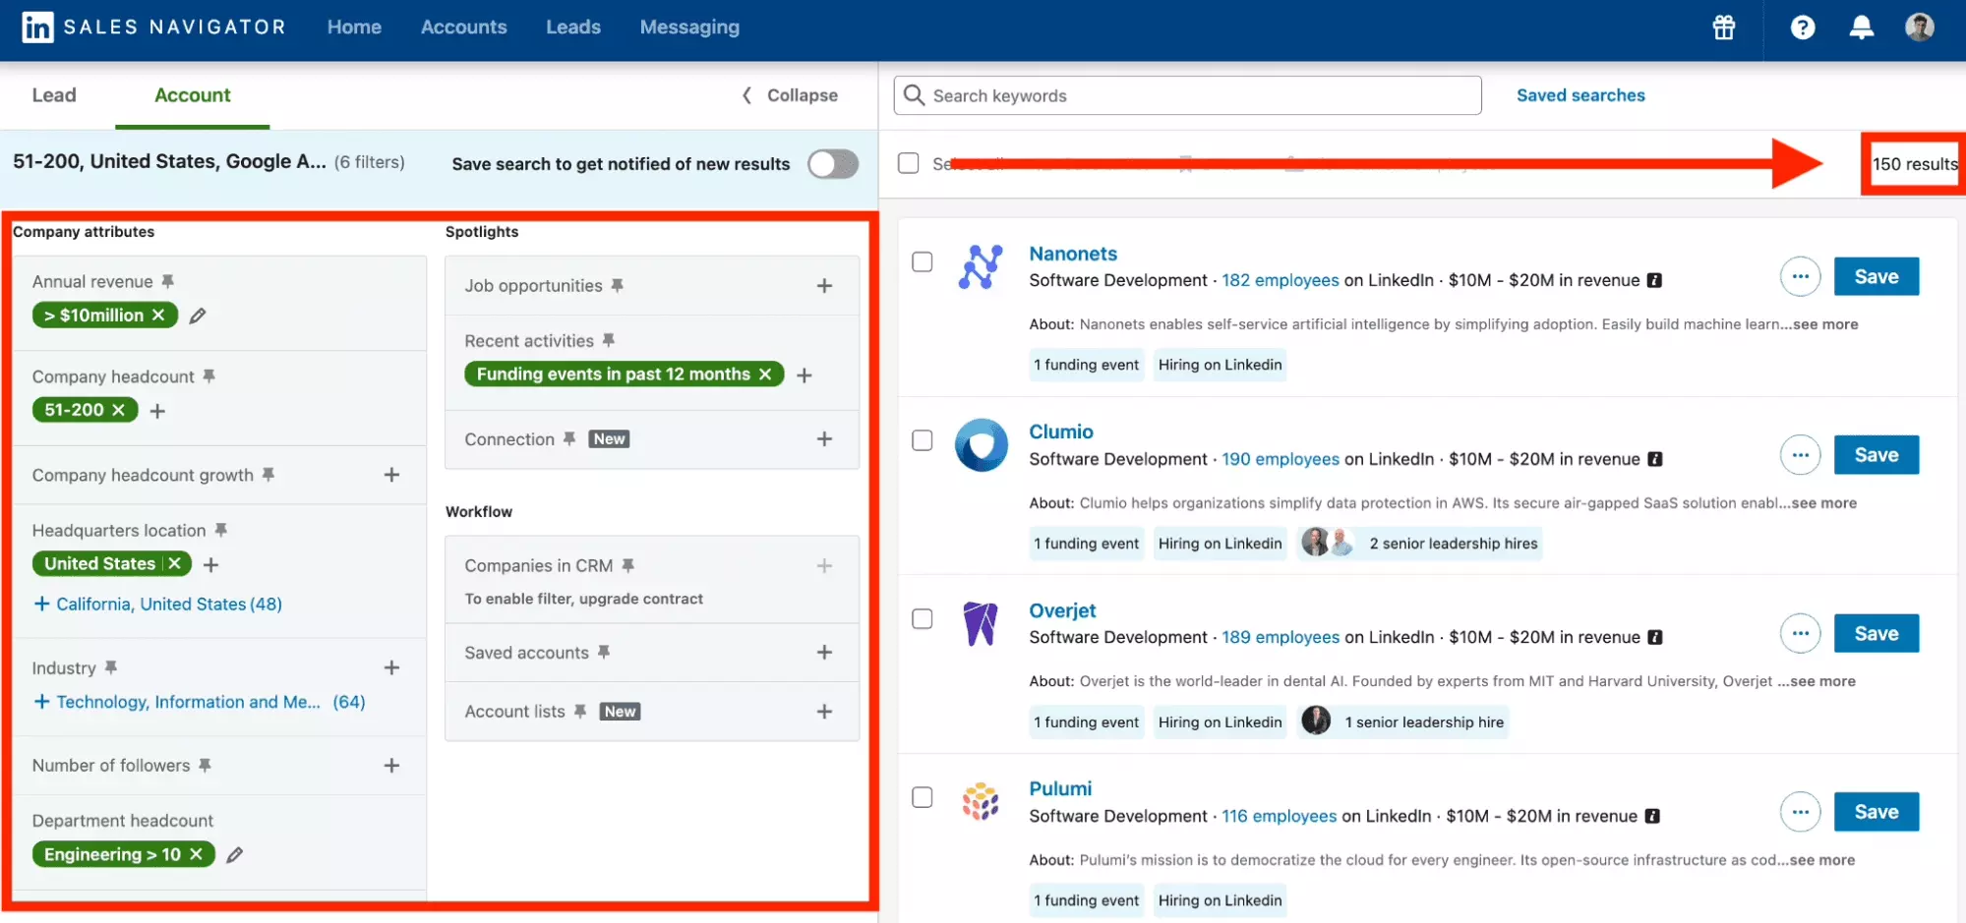Pin the Company headcount filter
Image resolution: width=1966 pixels, height=923 pixels.
pos(209,376)
